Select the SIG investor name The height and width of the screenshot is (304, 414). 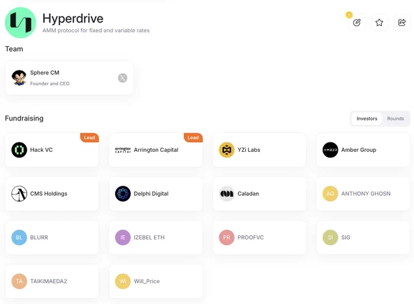pyautogui.click(x=346, y=238)
